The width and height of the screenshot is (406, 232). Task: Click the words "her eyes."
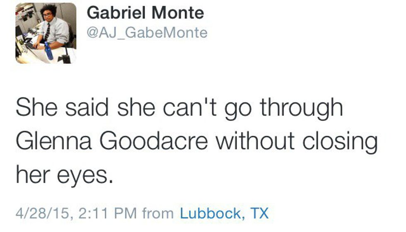[x=64, y=176]
